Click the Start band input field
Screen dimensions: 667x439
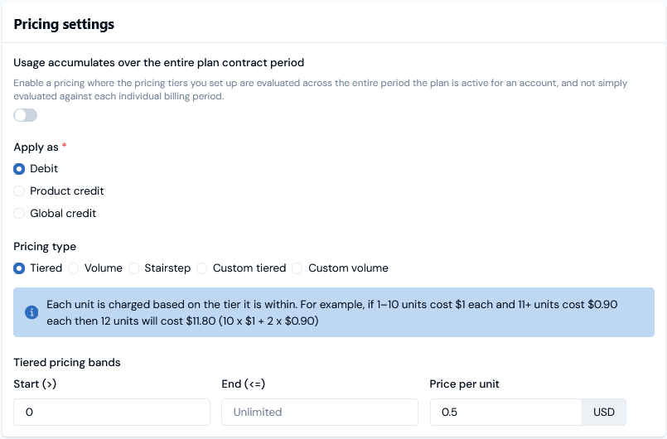point(112,412)
